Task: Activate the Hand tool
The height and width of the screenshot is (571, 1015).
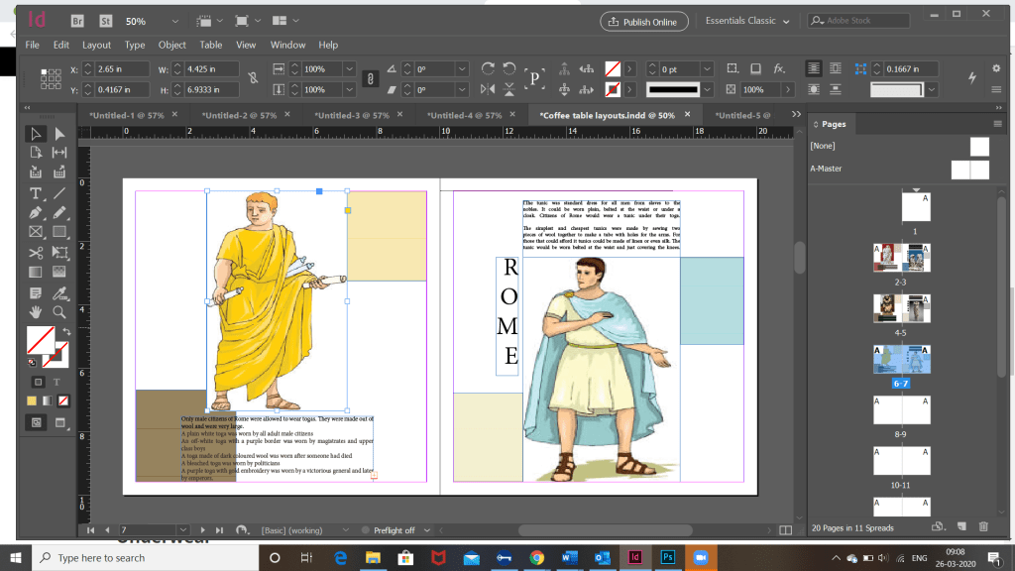Action: [x=36, y=312]
